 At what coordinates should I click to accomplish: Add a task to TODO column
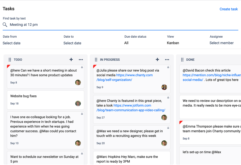tap(71, 60)
